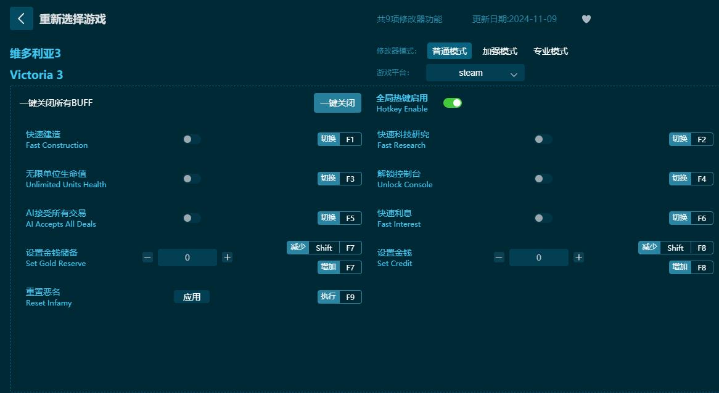Click 增加 F8 to increase credit
Viewport: 719px width, 393px height.
click(x=691, y=267)
